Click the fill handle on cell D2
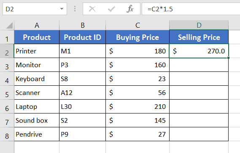 (x=228, y=58)
